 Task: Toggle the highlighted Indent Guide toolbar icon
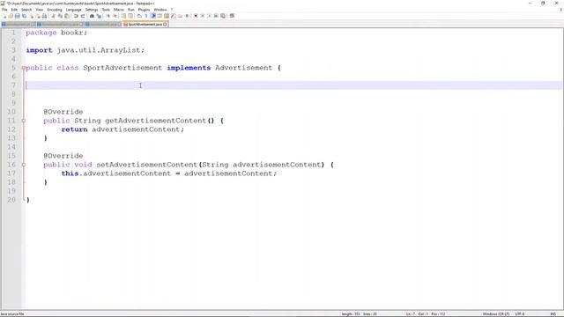coord(152,16)
